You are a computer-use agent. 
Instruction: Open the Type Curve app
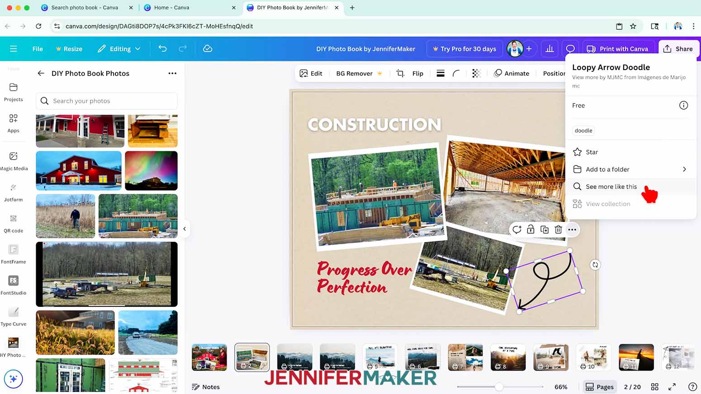(13, 317)
